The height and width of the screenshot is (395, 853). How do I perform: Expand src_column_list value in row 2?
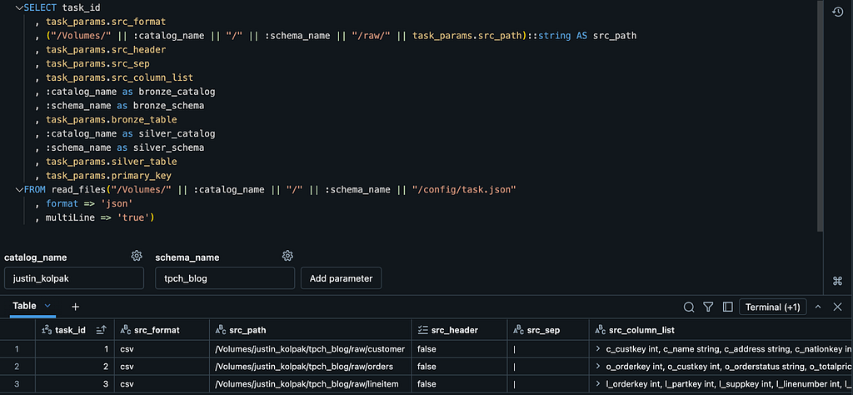click(597, 366)
